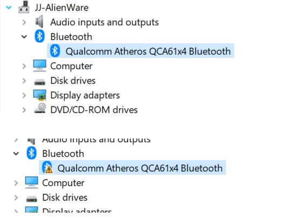Screen dimensions: 283x224
Task: Click the Display adapters icon
Action: (x=40, y=95)
